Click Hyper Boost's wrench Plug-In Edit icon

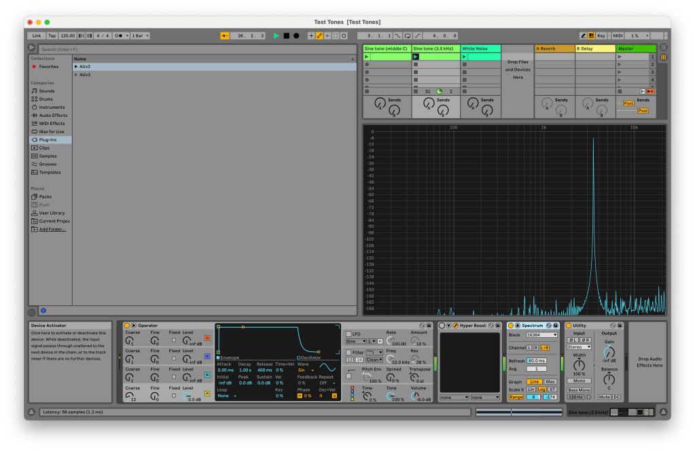[x=455, y=326]
